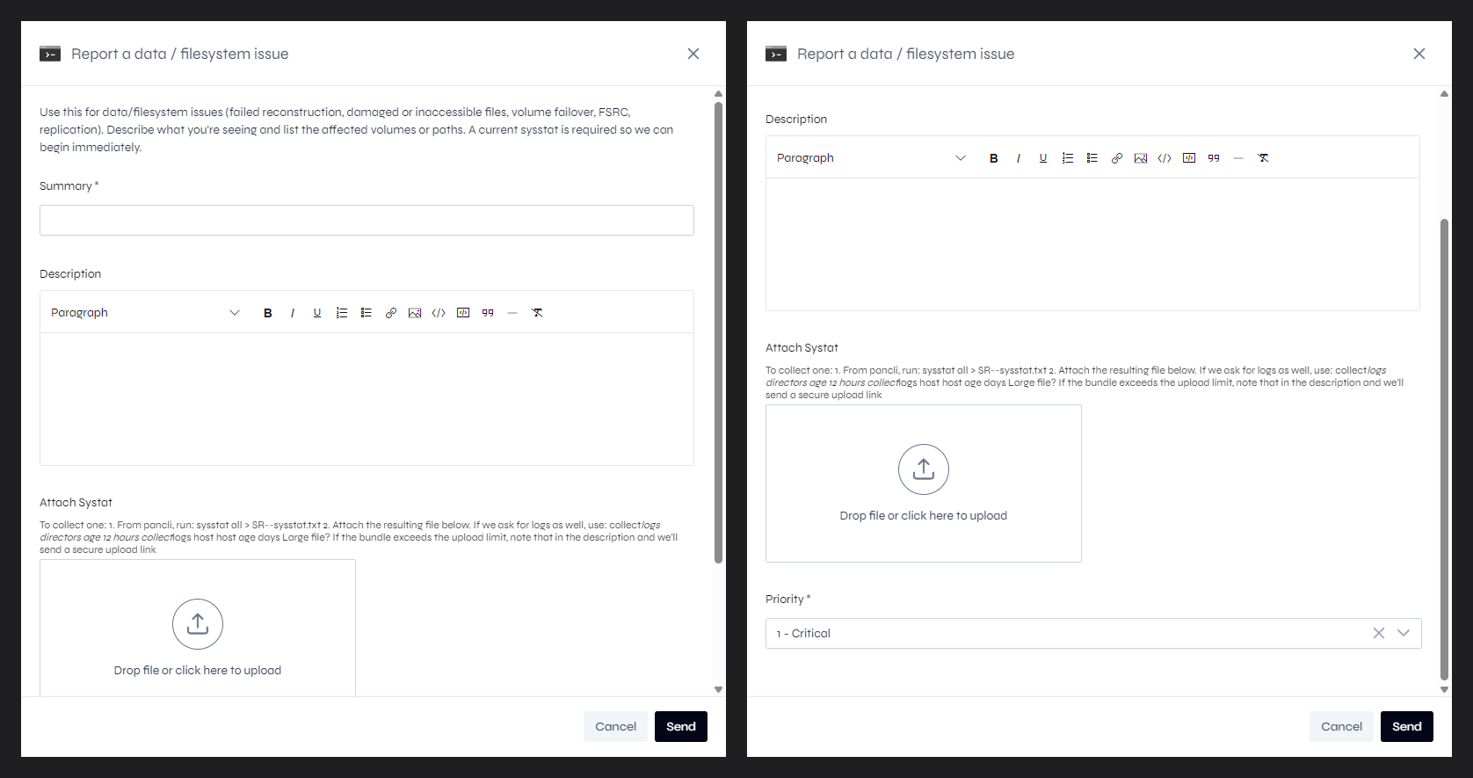This screenshot has width=1473, height=778.
Task: Close the dialog showing the Summary field
Action: (x=693, y=54)
